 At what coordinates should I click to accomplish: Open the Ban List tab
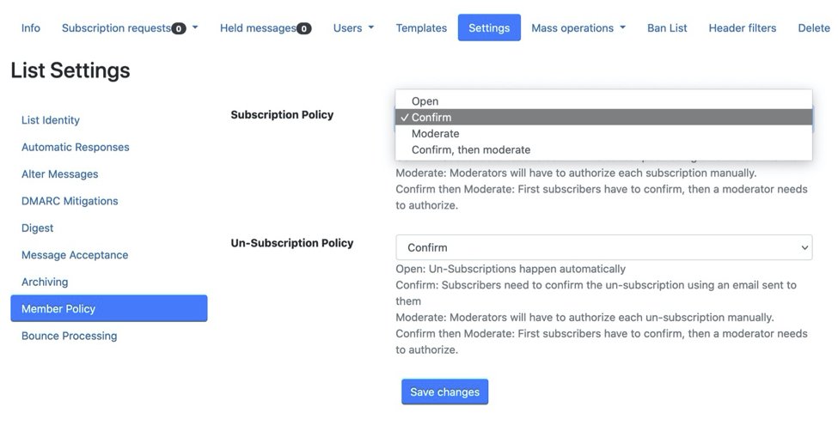667,27
